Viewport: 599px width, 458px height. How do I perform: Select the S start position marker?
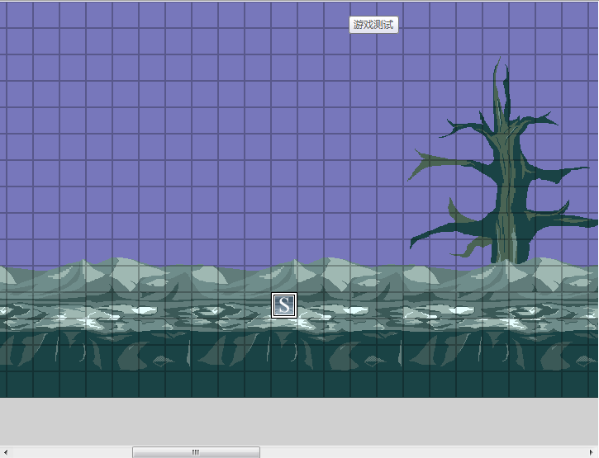pos(284,305)
